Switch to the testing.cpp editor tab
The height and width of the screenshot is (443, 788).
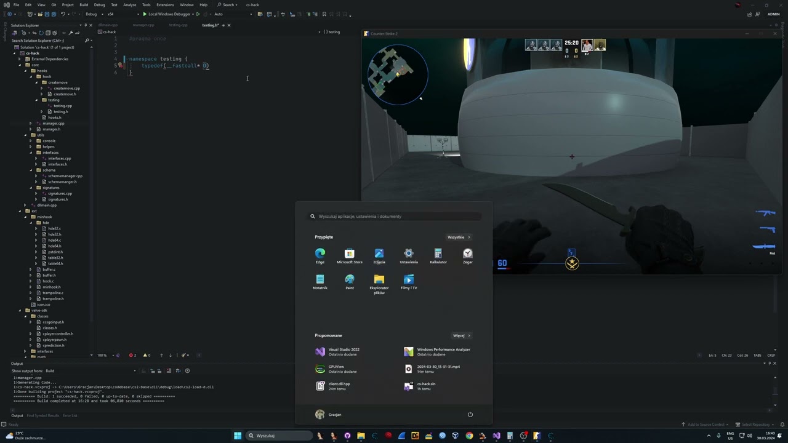[x=179, y=25]
